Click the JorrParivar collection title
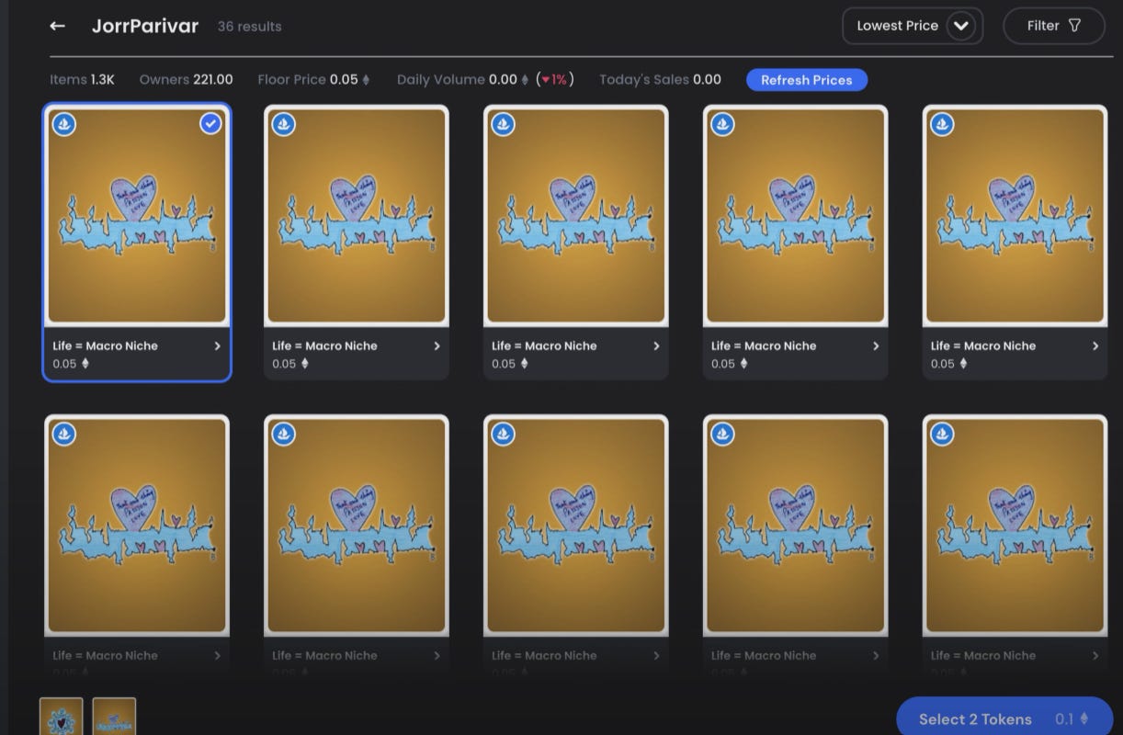The height and width of the screenshot is (735, 1123). [x=145, y=26]
